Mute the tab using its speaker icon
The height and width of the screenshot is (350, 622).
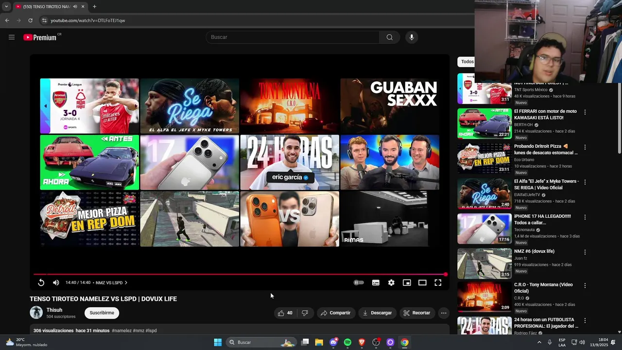point(74,7)
